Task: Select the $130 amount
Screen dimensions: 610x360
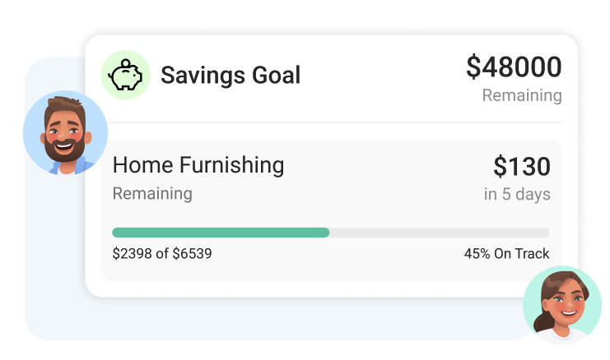Action: coord(522,167)
